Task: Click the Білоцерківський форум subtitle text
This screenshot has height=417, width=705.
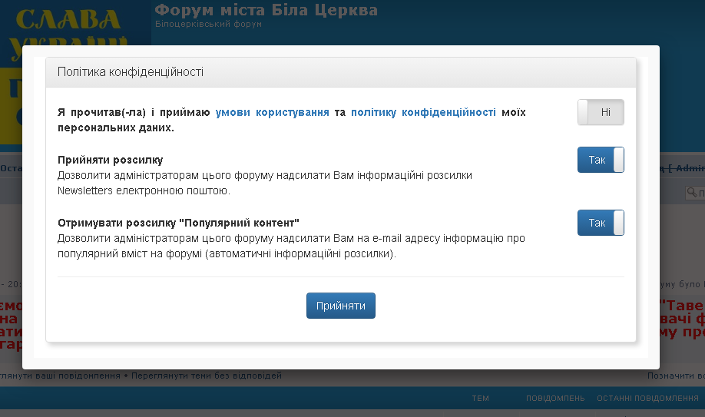Action: 208,24
